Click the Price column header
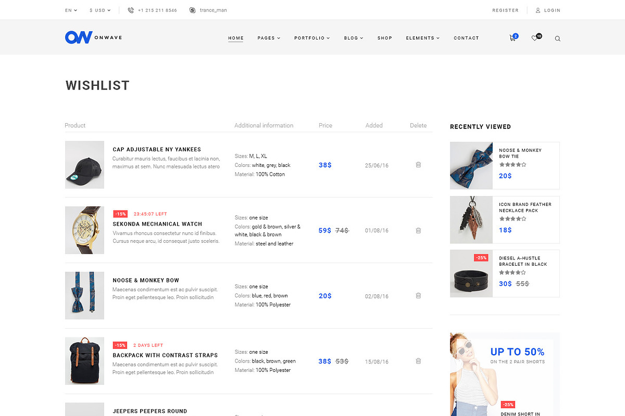 click(326, 125)
